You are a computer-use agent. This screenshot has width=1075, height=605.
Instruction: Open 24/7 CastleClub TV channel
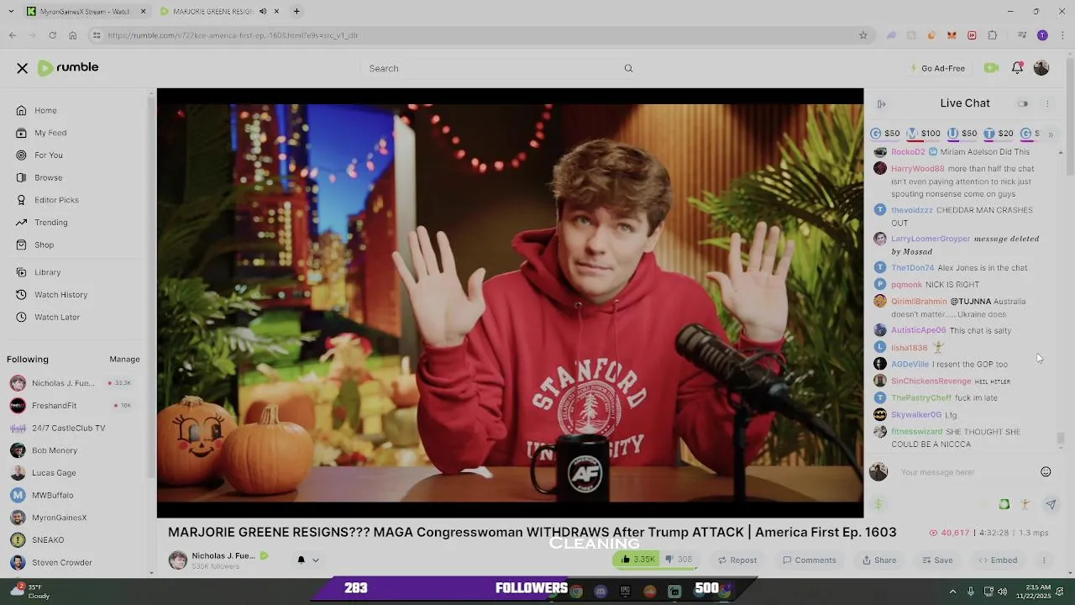click(x=68, y=428)
